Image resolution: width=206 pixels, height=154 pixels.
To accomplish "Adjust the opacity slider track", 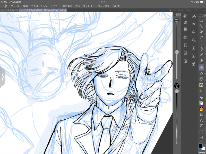I will (177, 117).
